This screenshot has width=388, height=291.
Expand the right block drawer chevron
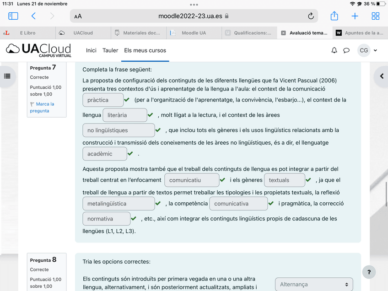click(x=381, y=76)
